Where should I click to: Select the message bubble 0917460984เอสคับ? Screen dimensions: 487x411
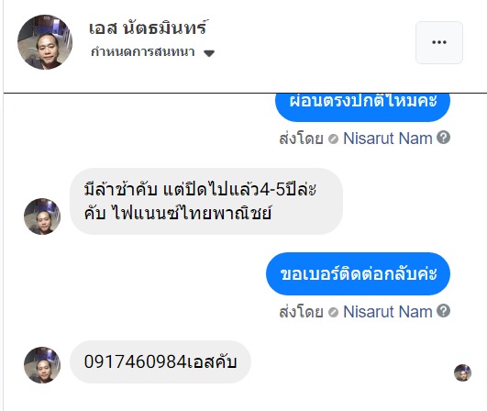(x=160, y=361)
